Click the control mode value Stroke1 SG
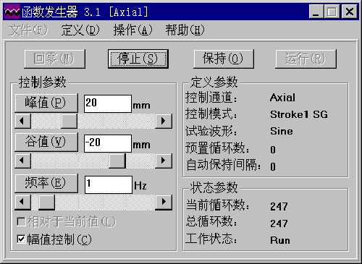The image size is (362, 264). click(299, 114)
